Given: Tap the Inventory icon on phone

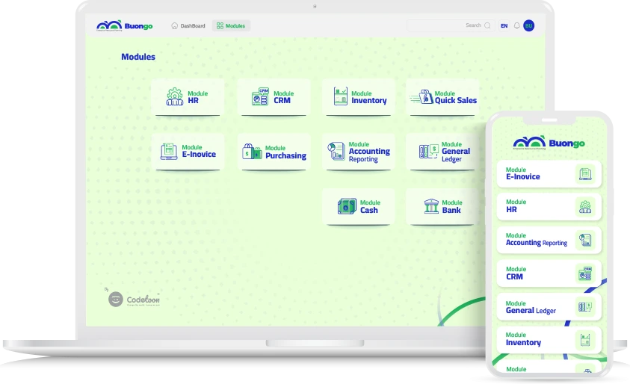Looking at the screenshot, I should tap(585, 340).
